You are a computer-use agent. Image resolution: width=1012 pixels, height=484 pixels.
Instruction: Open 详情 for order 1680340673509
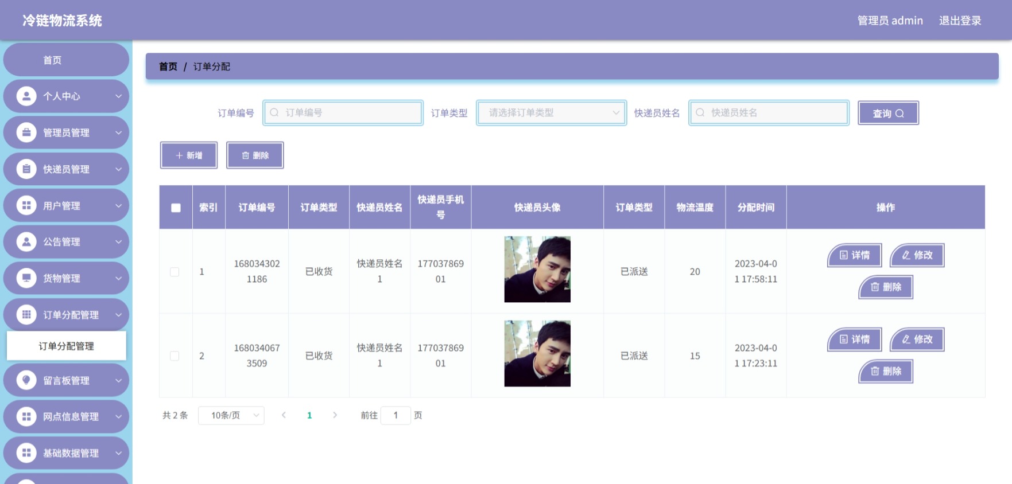[x=855, y=339]
